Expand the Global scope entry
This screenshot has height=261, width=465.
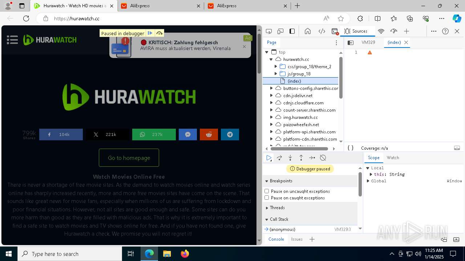pyautogui.click(x=368, y=181)
